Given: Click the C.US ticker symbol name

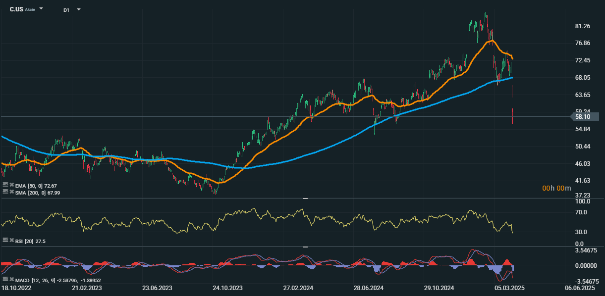Looking at the screenshot, I should 16,9.
